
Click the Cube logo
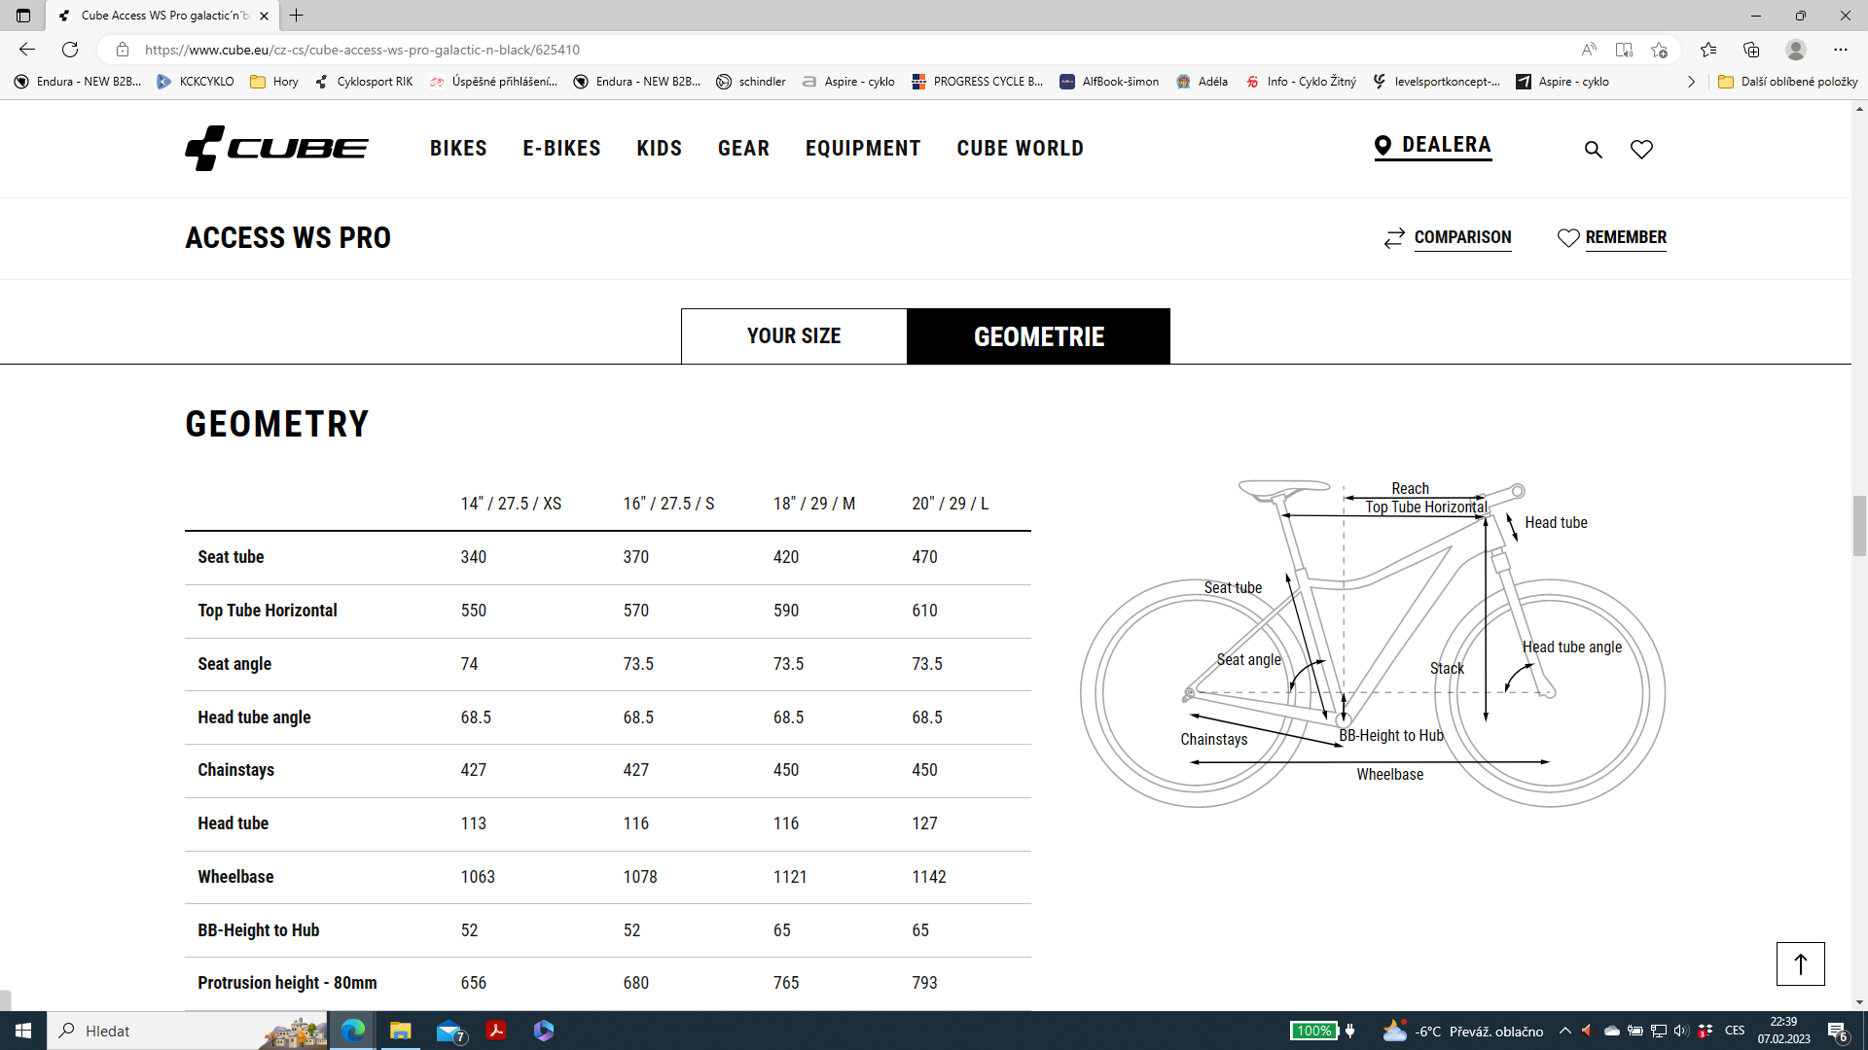pyautogui.click(x=277, y=148)
